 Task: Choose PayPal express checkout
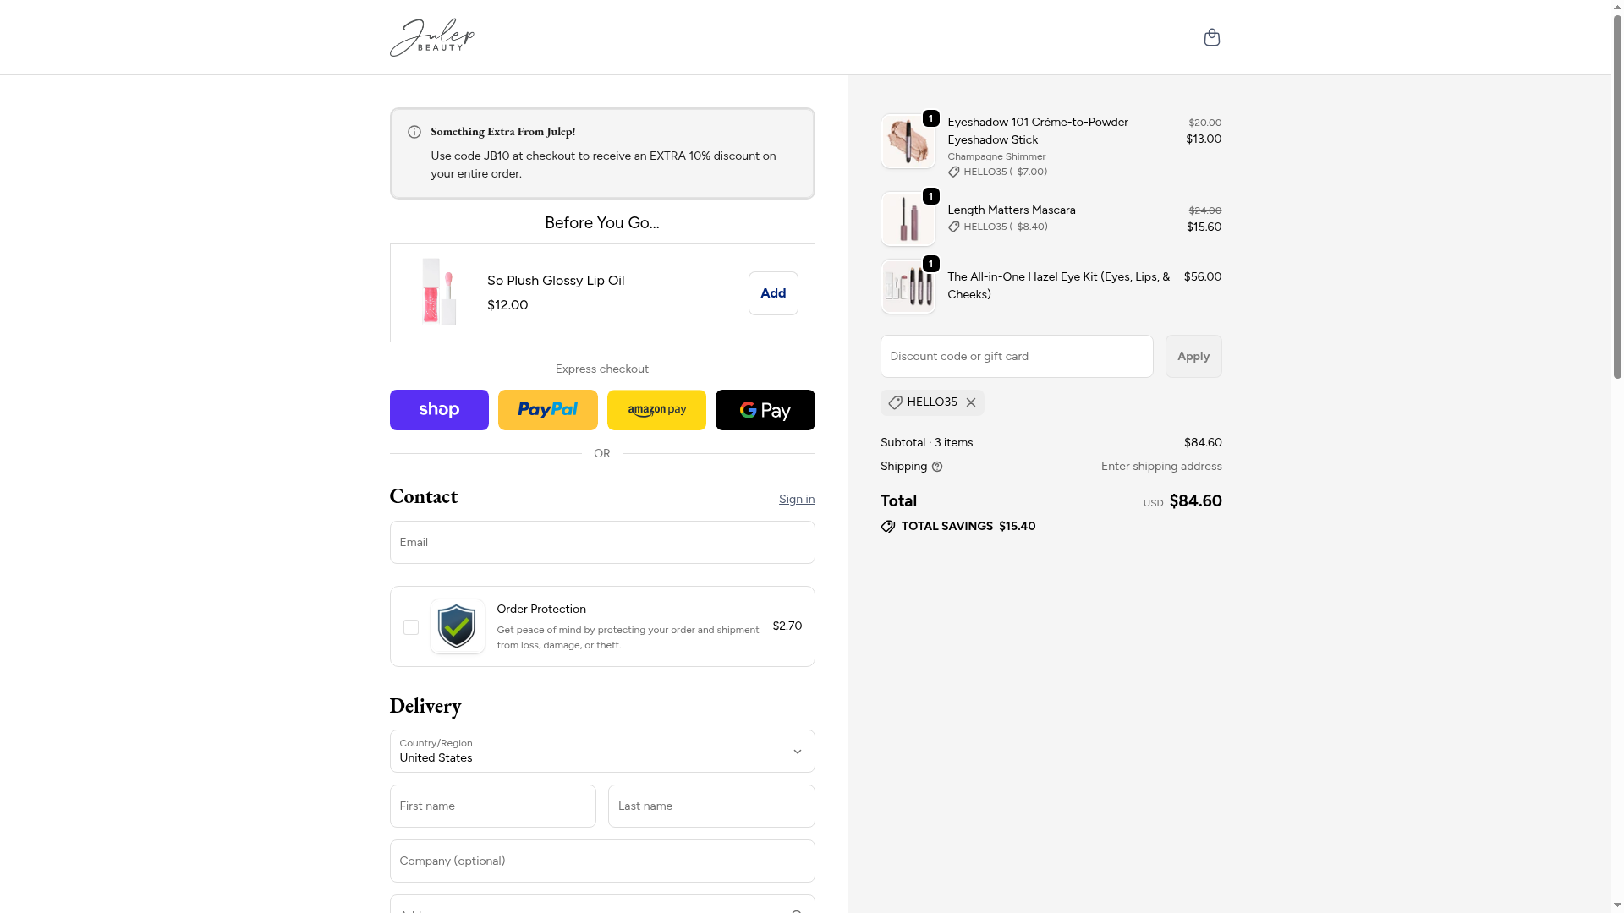coord(547,410)
